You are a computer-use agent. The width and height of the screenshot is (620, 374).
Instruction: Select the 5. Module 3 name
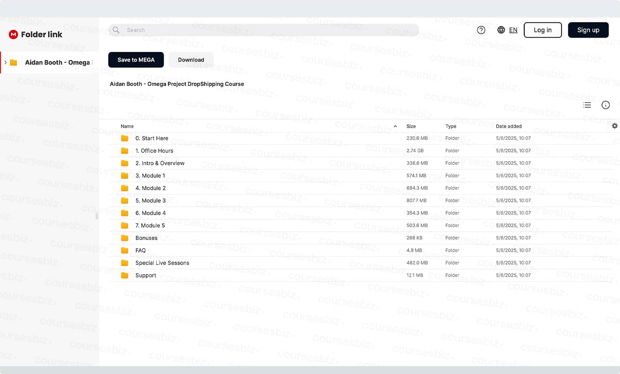click(x=150, y=200)
